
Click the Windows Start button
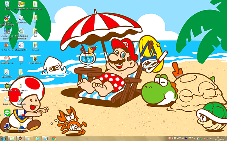tap(4, 138)
